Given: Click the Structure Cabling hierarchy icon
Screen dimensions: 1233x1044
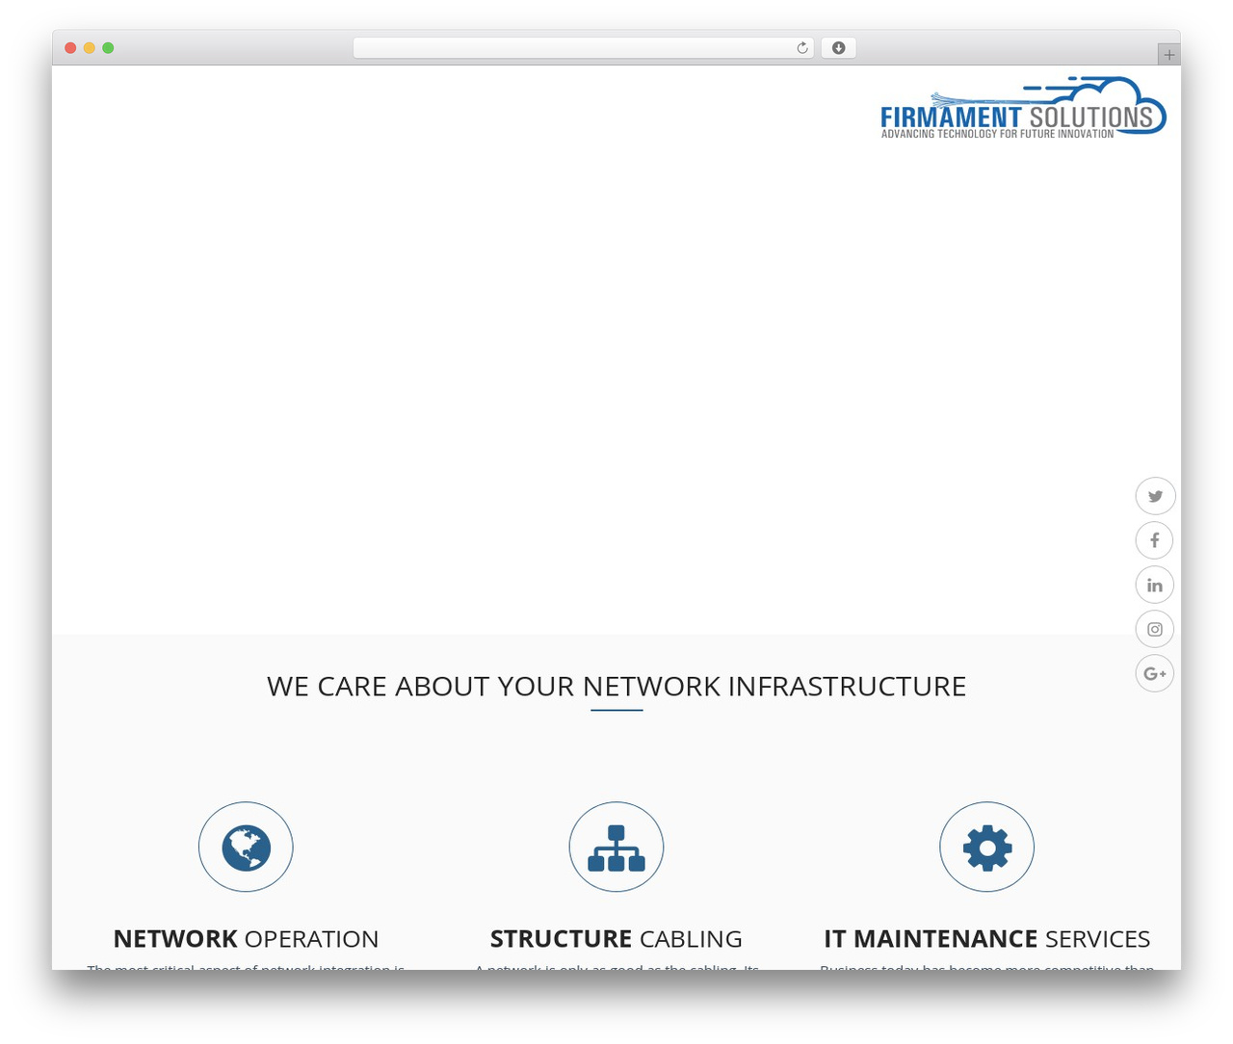Looking at the screenshot, I should click(616, 848).
